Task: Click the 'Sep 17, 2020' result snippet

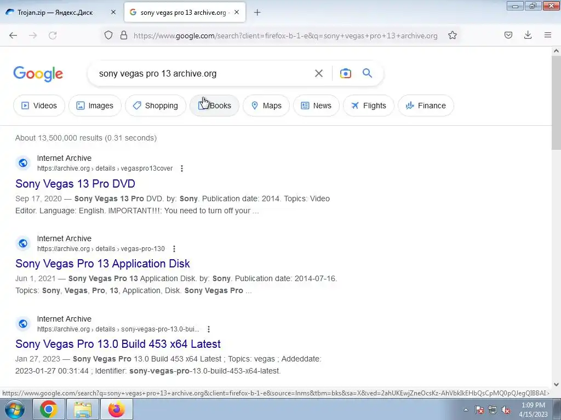Action: 173,205
